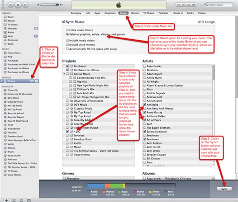This screenshot has height=202, width=238.
Task: Uncheck the Anne Murray artist box
Action: click(x=145, y=112)
